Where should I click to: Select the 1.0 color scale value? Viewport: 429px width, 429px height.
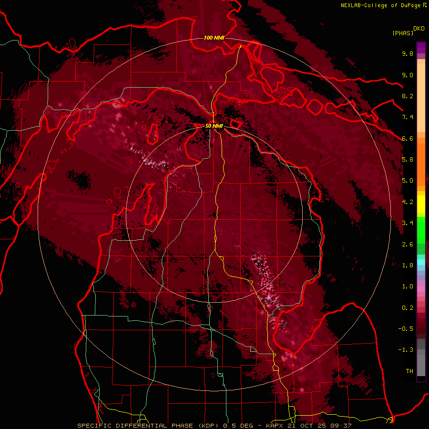pos(408,286)
